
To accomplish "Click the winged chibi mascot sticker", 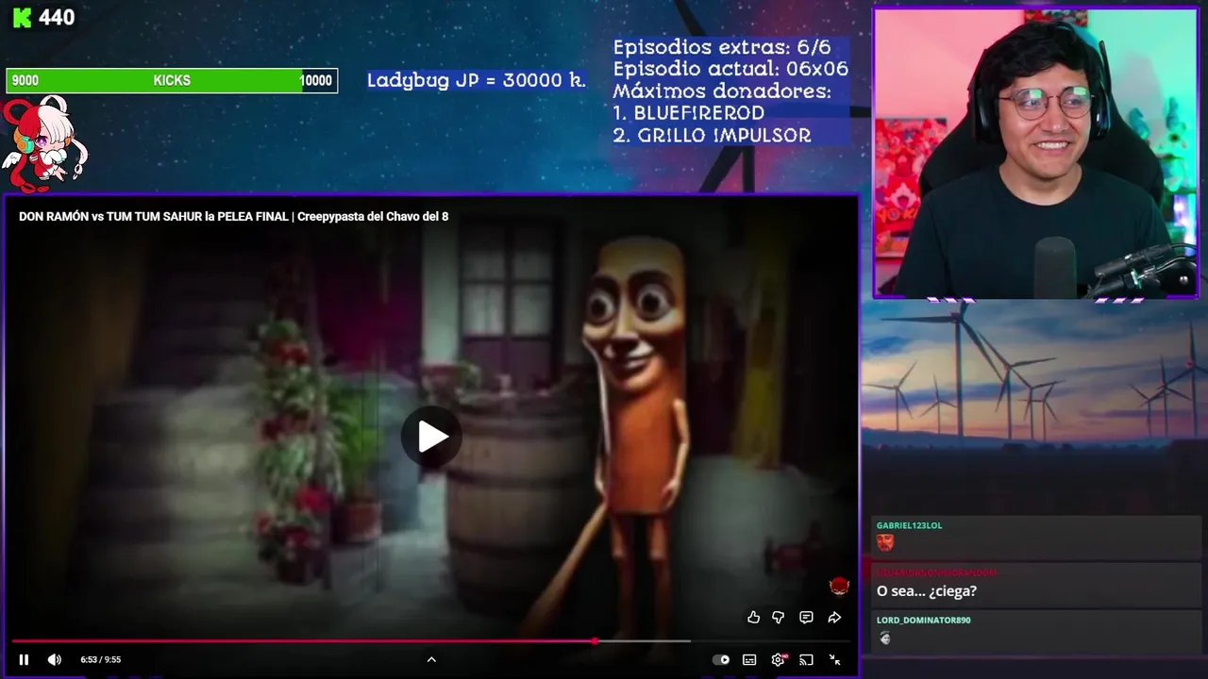I will pos(43,142).
